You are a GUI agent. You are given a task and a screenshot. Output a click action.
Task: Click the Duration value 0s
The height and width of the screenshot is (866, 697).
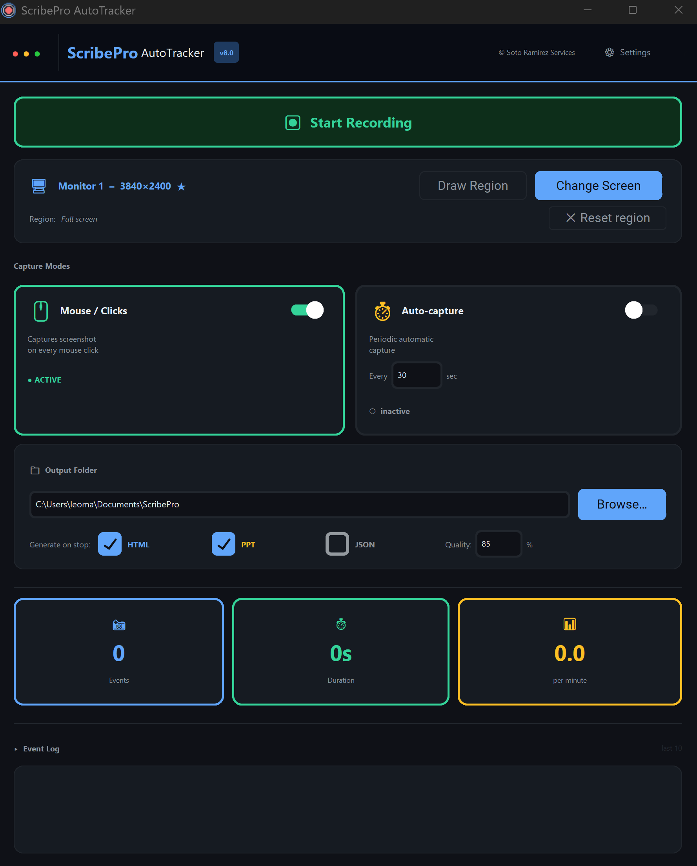pos(341,653)
